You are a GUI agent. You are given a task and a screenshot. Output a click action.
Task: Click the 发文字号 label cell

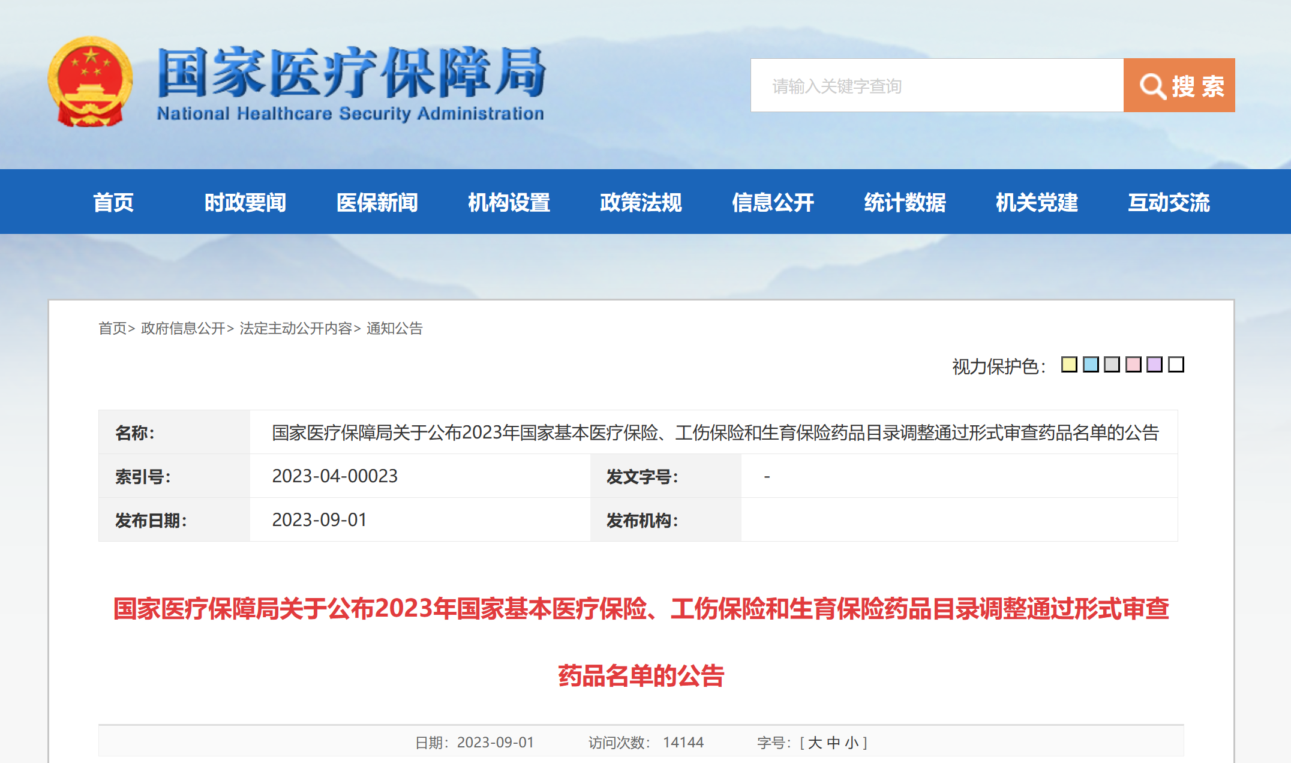(x=666, y=476)
